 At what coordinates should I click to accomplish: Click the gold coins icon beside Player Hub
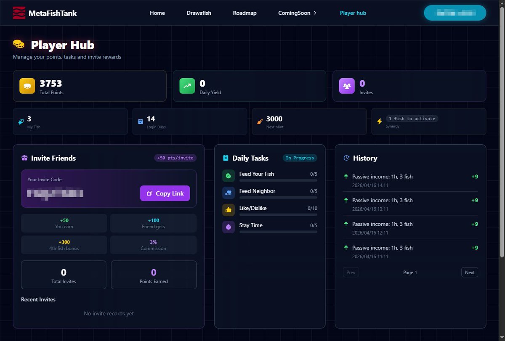[x=19, y=44]
